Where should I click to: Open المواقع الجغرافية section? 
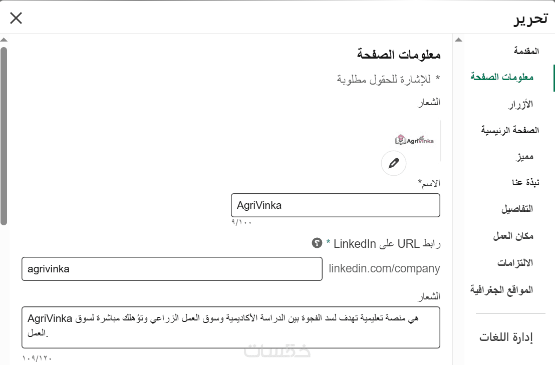coord(501,290)
